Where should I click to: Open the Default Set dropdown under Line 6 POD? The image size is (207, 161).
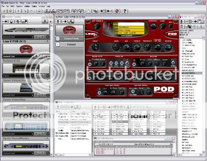pos(18,56)
